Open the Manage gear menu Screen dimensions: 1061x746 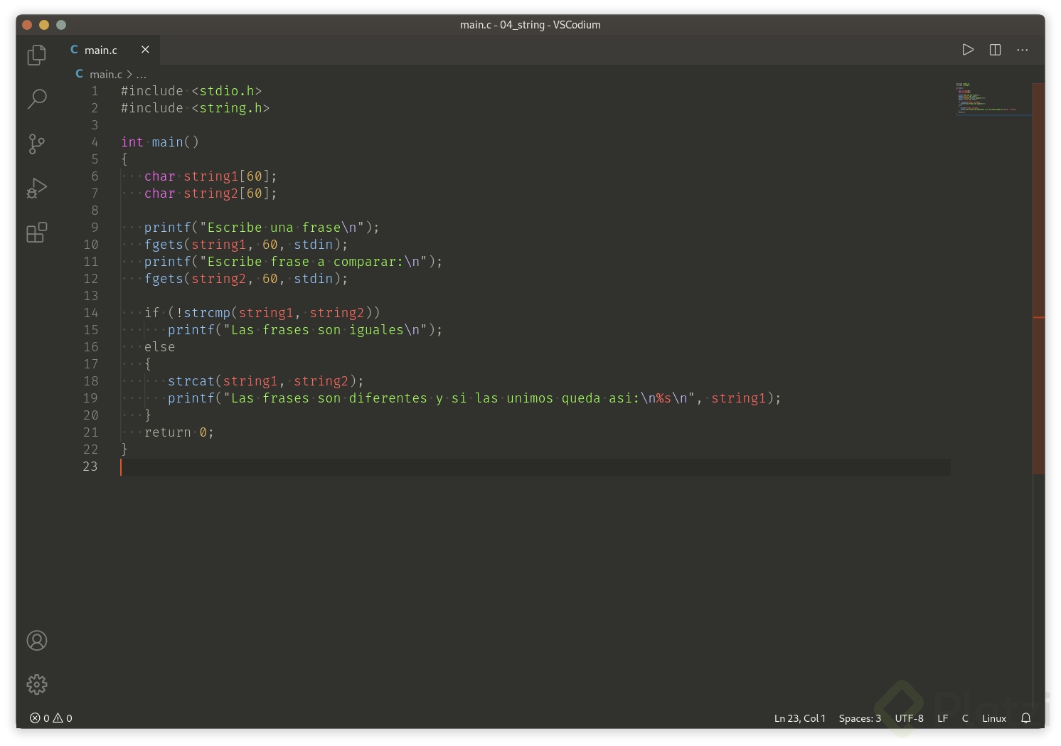(36, 684)
